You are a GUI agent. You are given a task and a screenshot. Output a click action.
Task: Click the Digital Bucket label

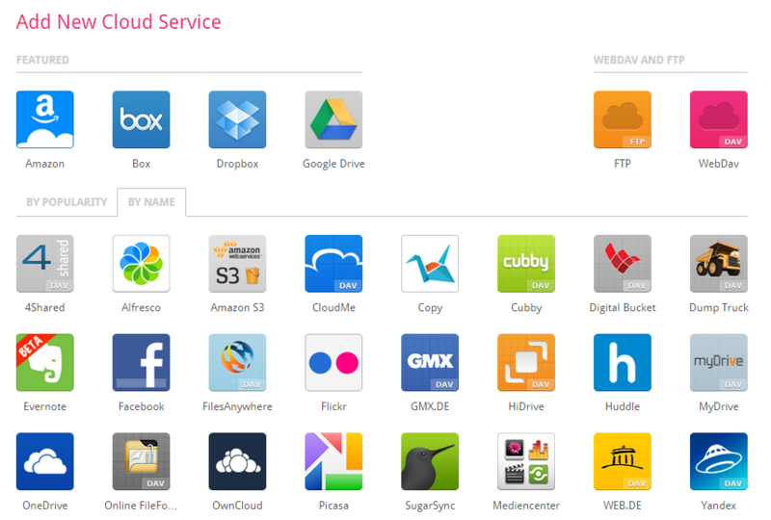(x=623, y=308)
